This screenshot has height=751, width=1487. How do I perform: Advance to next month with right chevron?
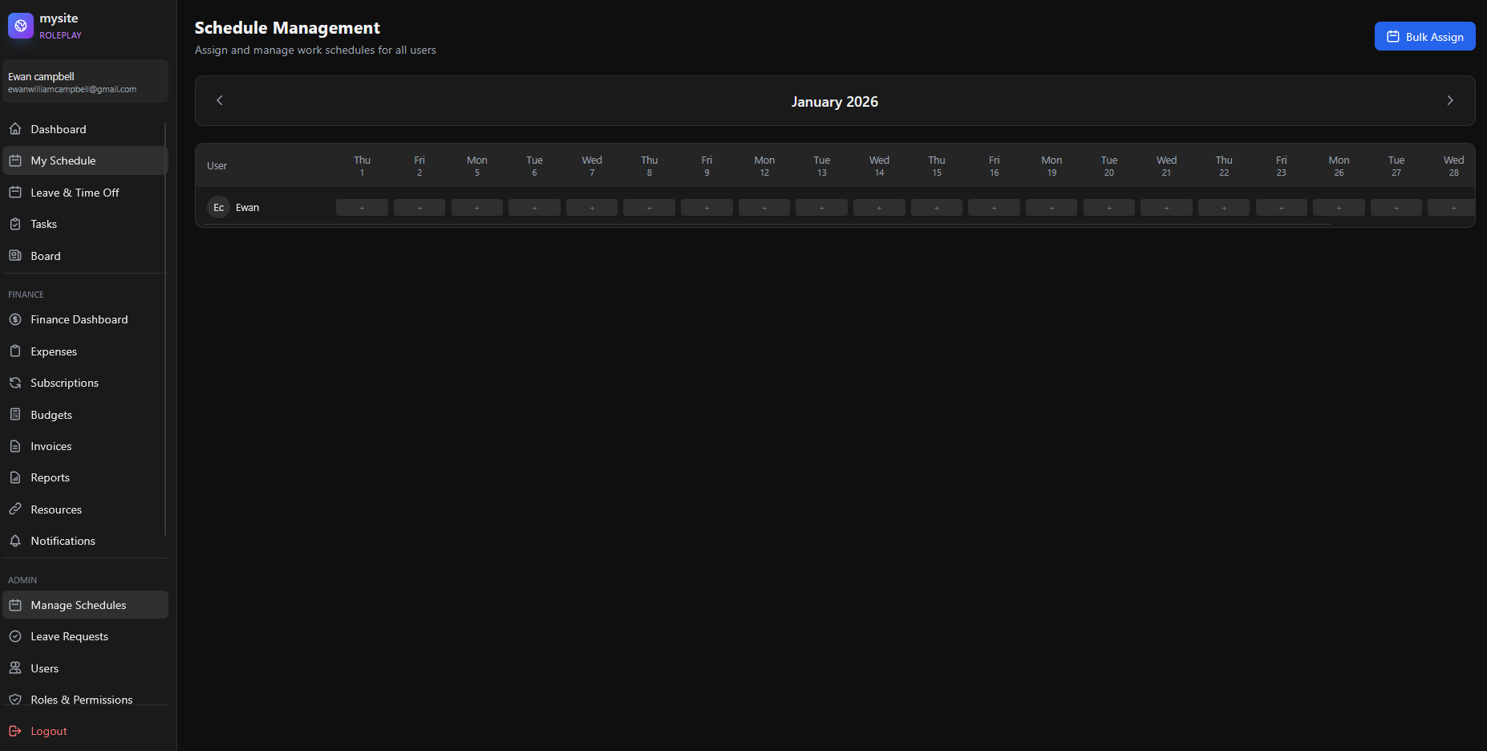tap(1449, 100)
